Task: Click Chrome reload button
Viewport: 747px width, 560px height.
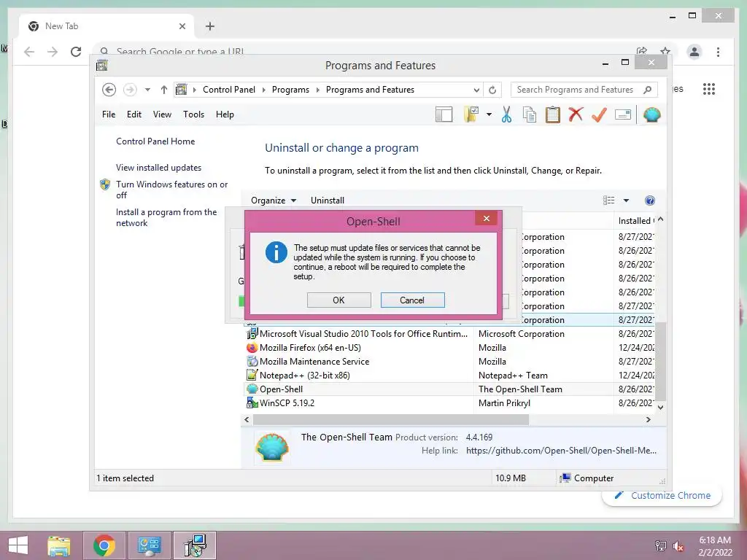Action: pyautogui.click(x=76, y=52)
